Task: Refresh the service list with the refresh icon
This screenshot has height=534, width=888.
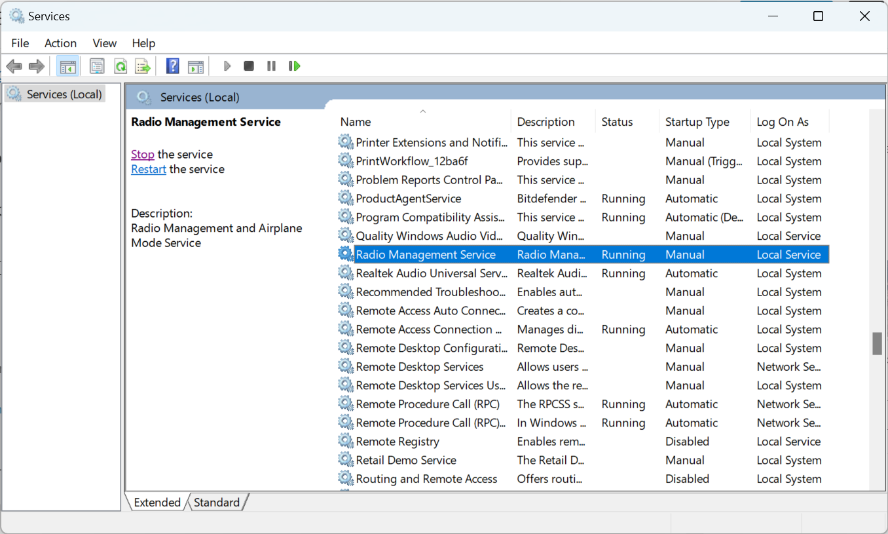Action: tap(120, 66)
